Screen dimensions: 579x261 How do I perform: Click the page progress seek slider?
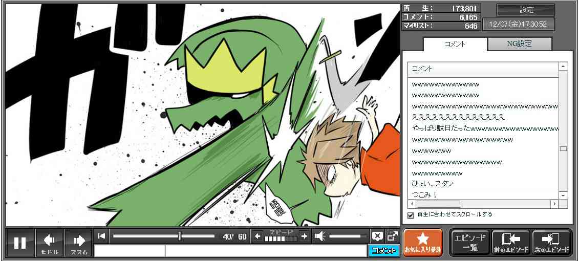[164, 236]
